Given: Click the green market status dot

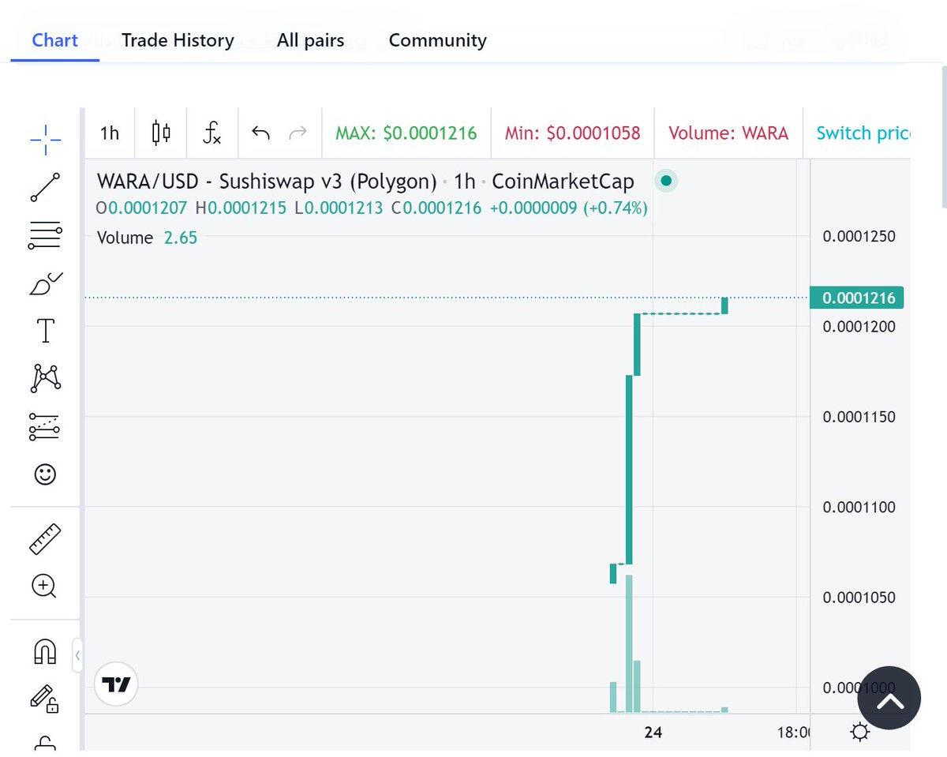Looking at the screenshot, I should [x=666, y=182].
